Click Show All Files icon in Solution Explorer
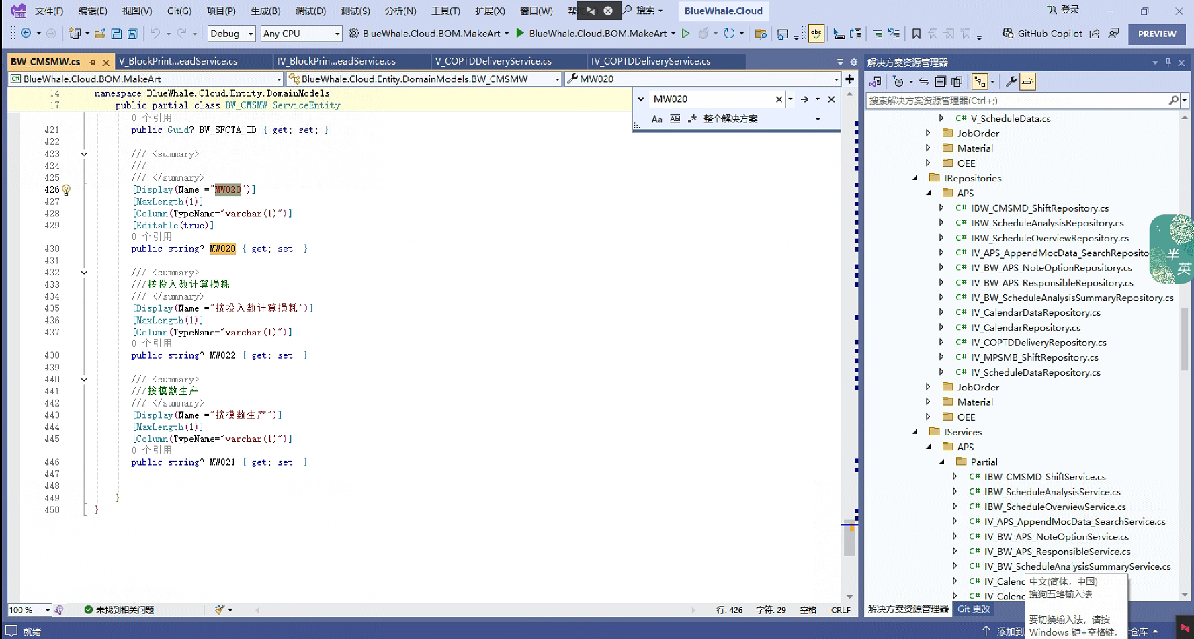This screenshot has height=639, width=1194. [x=957, y=82]
